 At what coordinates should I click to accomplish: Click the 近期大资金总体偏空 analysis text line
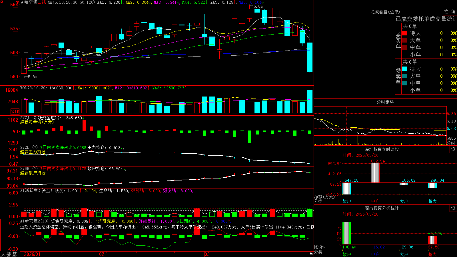point(167,227)
